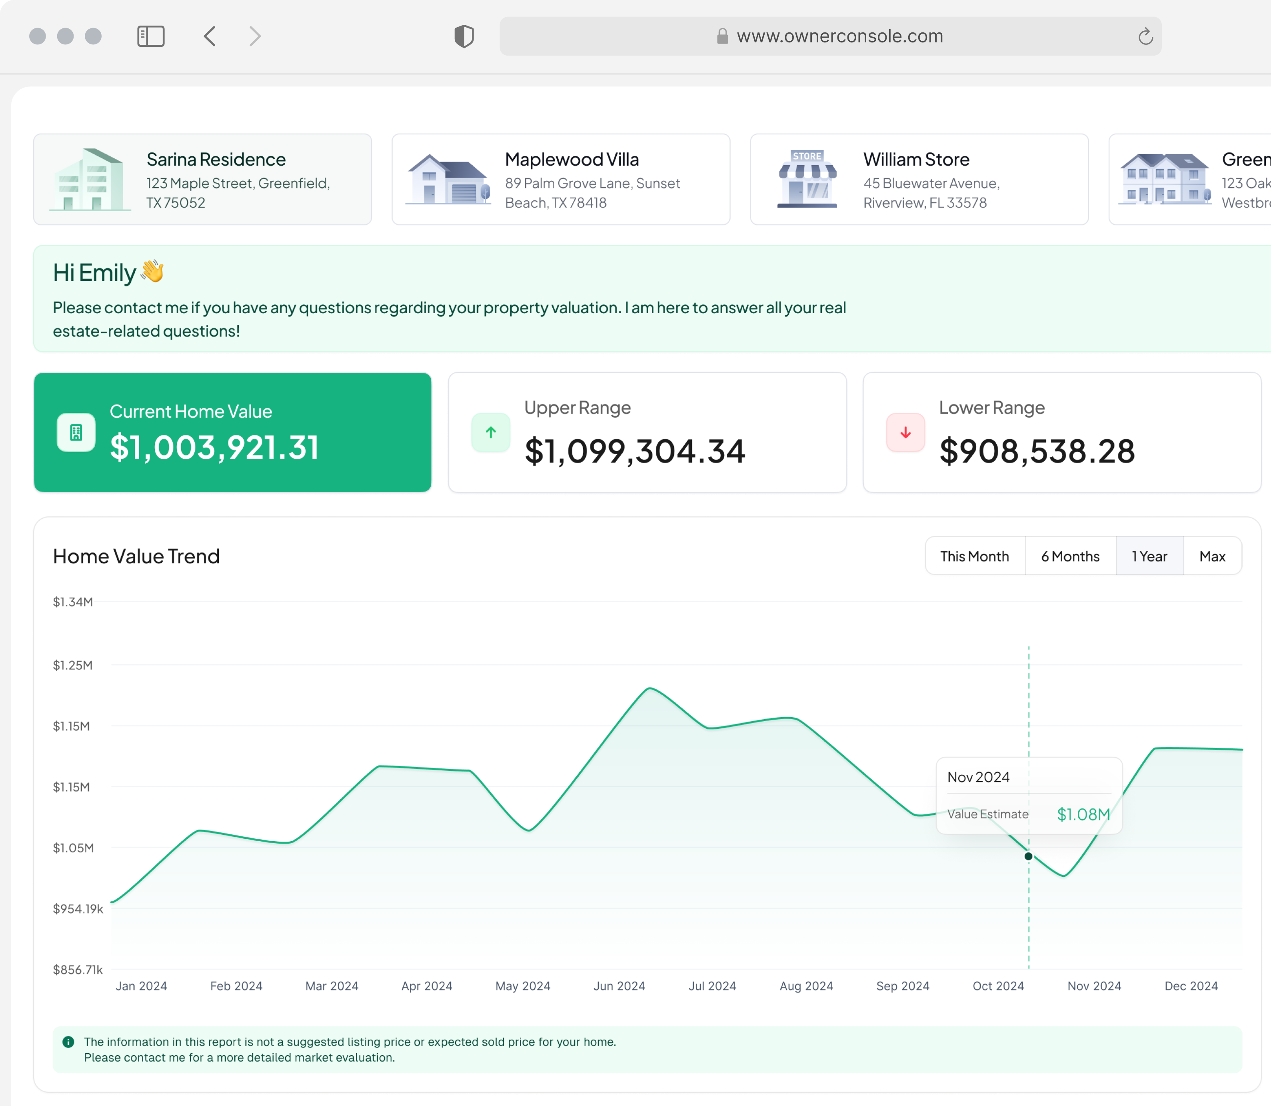Click the $1.34M y-axis label
1271x1106 pixels.
[73, 602]
